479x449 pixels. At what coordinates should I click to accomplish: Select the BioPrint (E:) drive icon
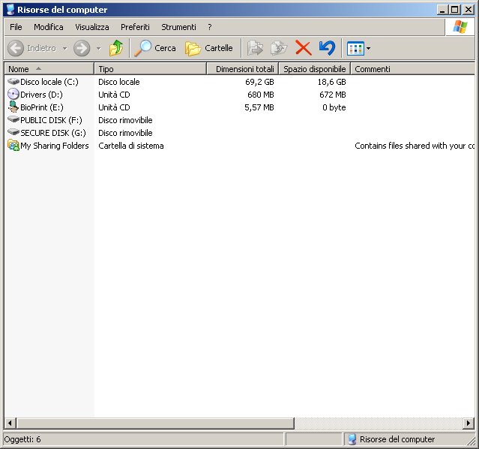(13, 107)
